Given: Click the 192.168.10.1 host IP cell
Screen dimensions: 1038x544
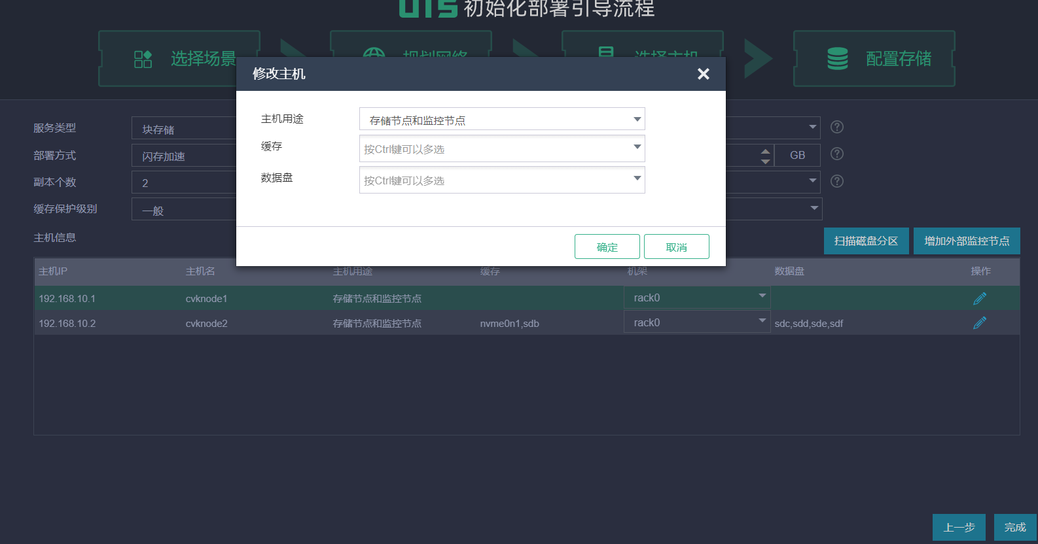Looking at the screenshot, I should (x=67, y=299).
